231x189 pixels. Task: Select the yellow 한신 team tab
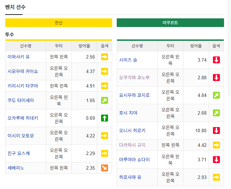(59, 22)
